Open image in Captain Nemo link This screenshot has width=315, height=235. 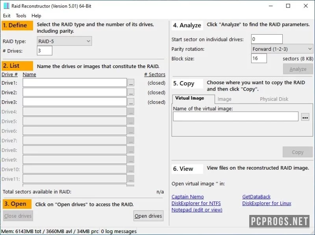point(188,197)
